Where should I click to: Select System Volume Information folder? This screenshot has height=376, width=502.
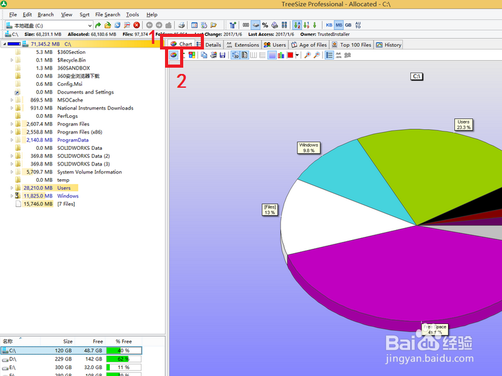89,172
